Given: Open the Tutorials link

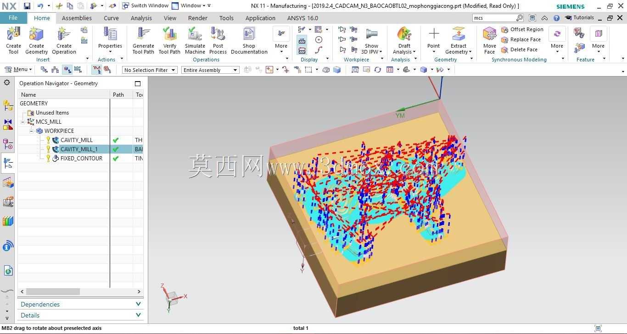Looking at the screenshot, I should 579,18.
